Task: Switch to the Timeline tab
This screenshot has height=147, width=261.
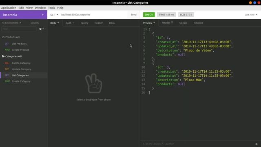Action: [198, 23]
